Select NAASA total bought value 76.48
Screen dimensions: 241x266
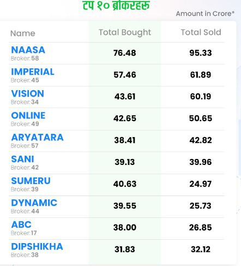[x=125, y=53]
